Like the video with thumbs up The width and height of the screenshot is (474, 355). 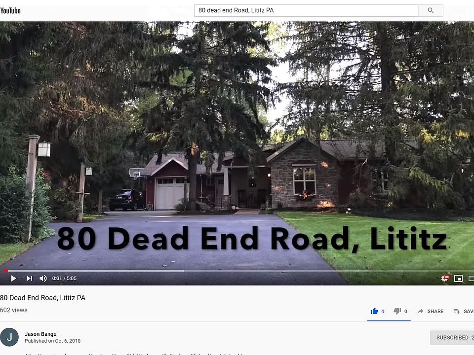[374, 311]
